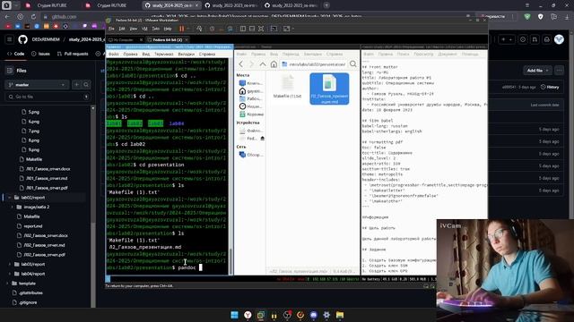Viewport: 574px width, 322px height.
Task: Click the terminal window scrollbar
Action: click(x=230, y=261)
